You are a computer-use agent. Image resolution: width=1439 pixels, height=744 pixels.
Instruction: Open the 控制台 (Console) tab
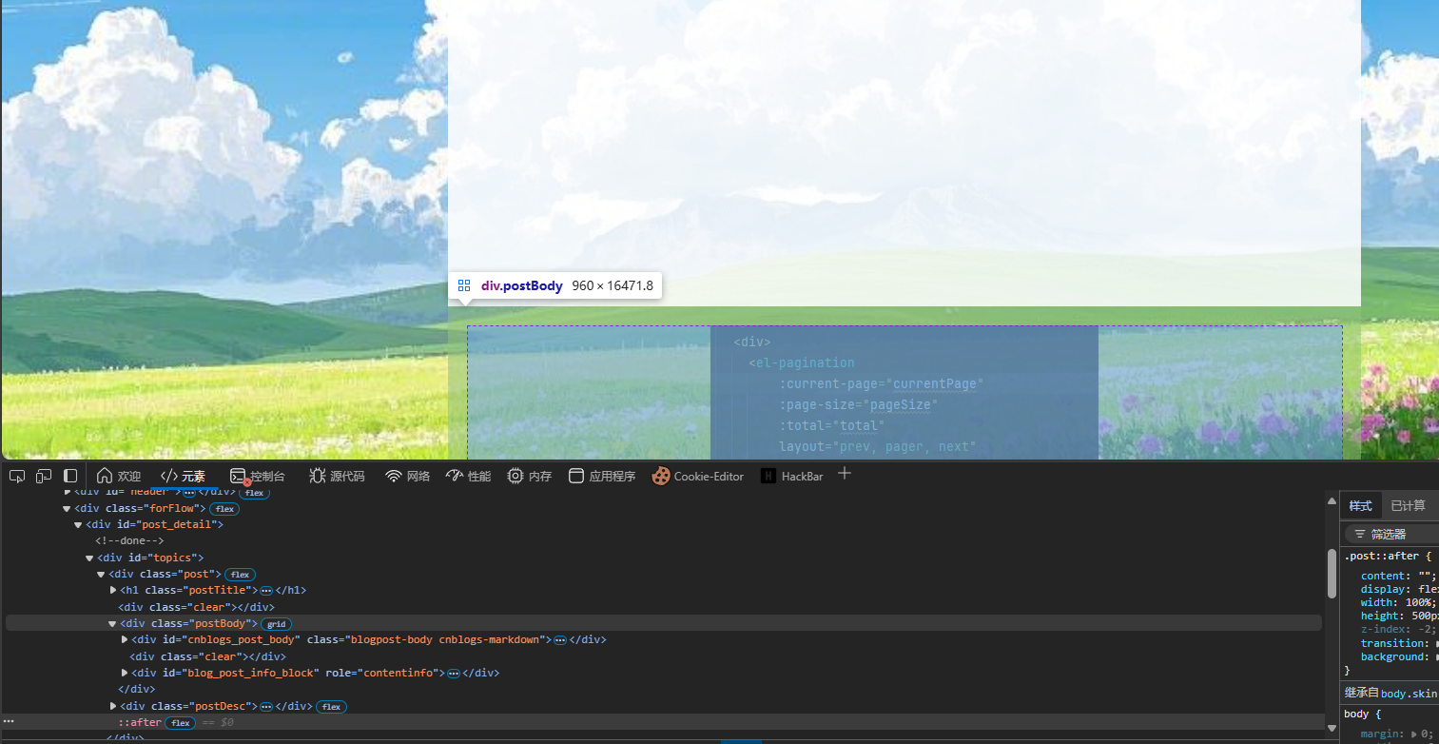(257, 476)
